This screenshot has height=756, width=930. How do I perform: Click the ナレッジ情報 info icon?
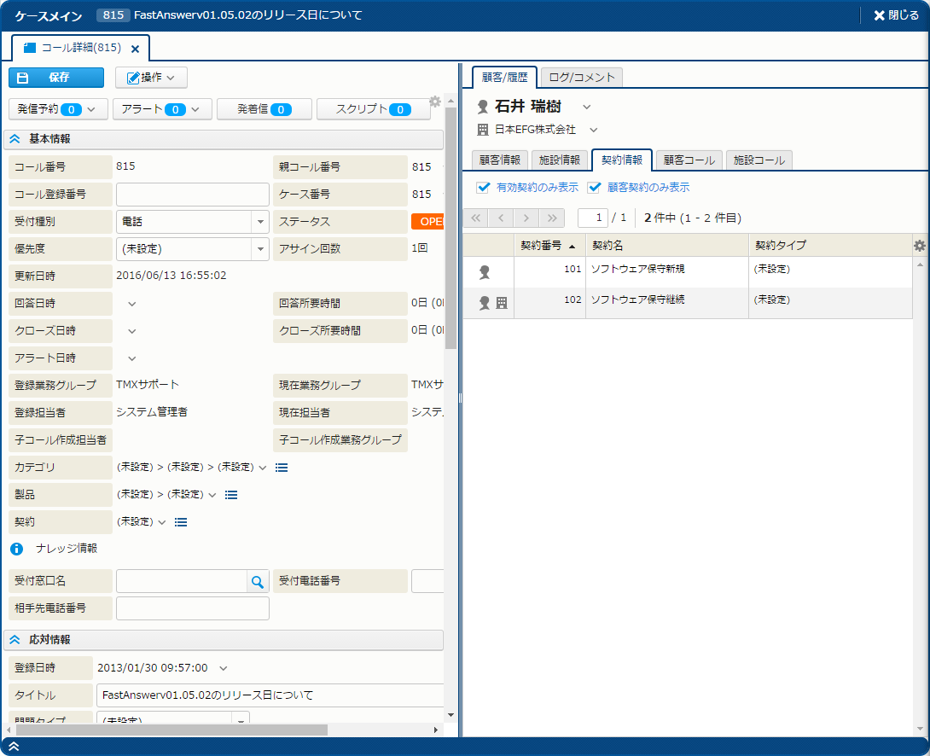click(16, 549)
